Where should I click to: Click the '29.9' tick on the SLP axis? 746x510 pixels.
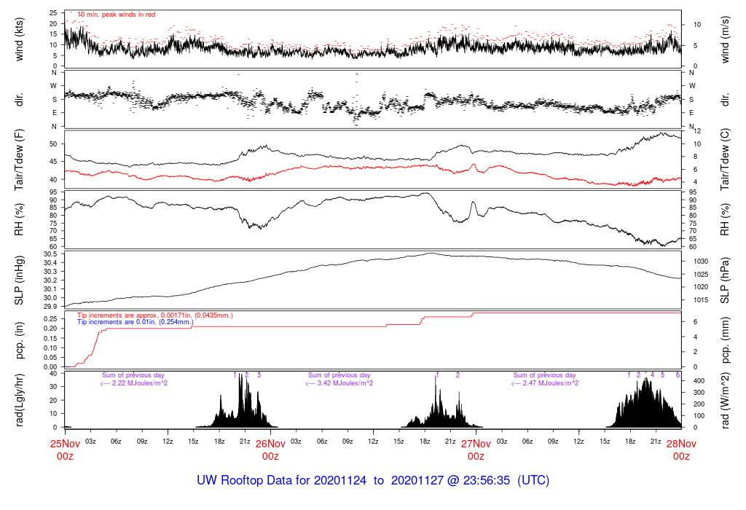pos(50,307)
